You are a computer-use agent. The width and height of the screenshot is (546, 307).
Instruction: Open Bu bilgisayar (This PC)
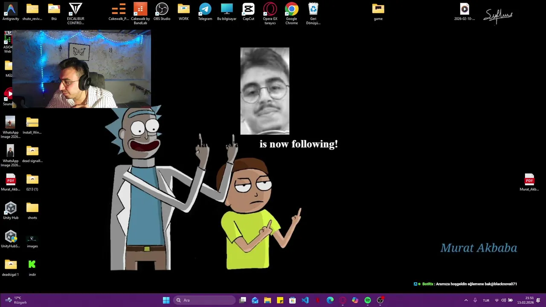227,12
